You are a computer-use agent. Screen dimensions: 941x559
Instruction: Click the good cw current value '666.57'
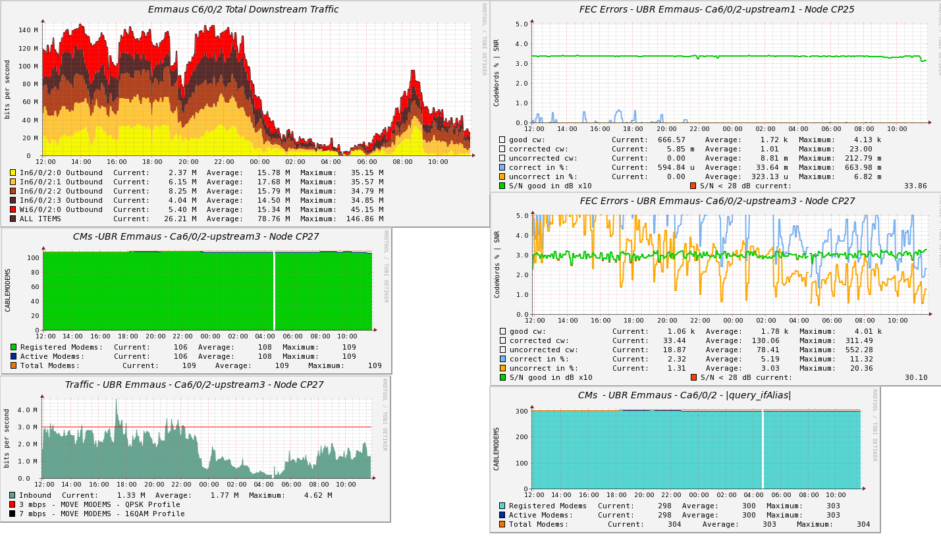pos(672,140)
